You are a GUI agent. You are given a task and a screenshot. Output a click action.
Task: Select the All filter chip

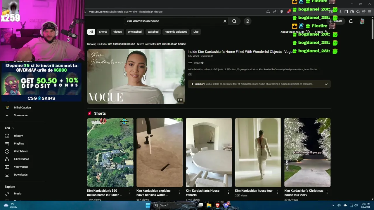pyautogui.click(x=91, y=32)
